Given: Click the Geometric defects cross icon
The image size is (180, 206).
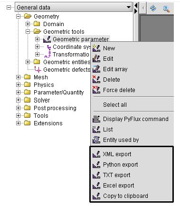Looking at the screenshot, I should [x=38, y=69].
